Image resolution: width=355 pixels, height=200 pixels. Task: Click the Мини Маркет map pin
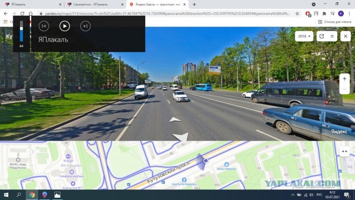(x=226, y=164)
